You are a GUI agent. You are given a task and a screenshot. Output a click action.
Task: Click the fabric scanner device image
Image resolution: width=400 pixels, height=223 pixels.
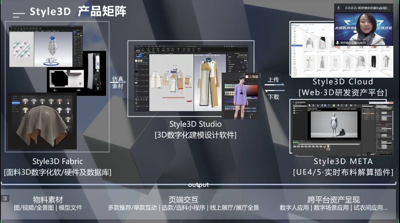click(76, 73)
